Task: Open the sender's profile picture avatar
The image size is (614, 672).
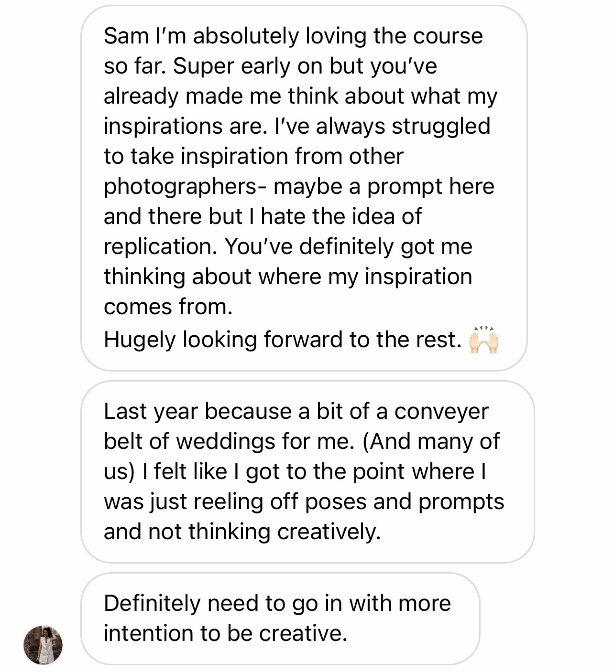Action: coord(43,645)
